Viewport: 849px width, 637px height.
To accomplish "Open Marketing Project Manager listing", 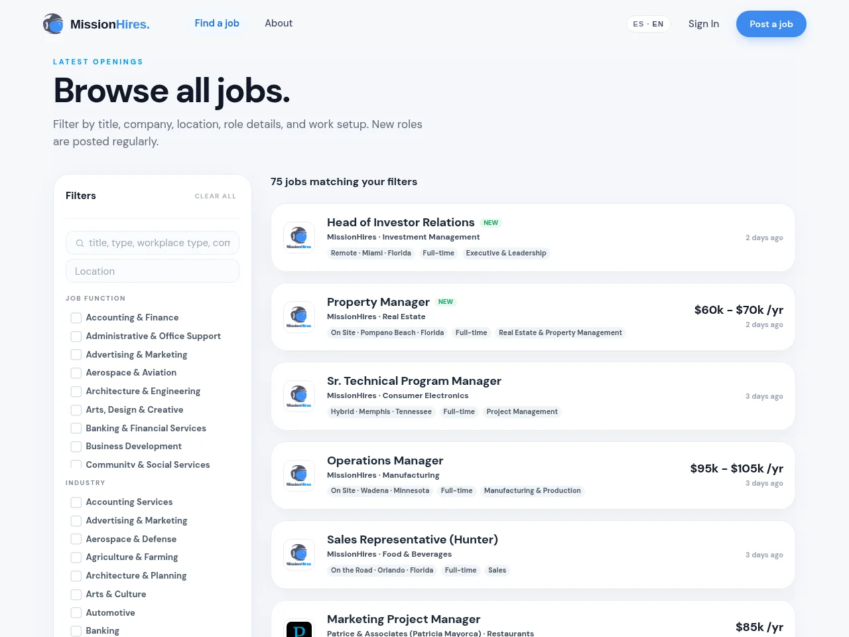I will click(x=403, y=619).
